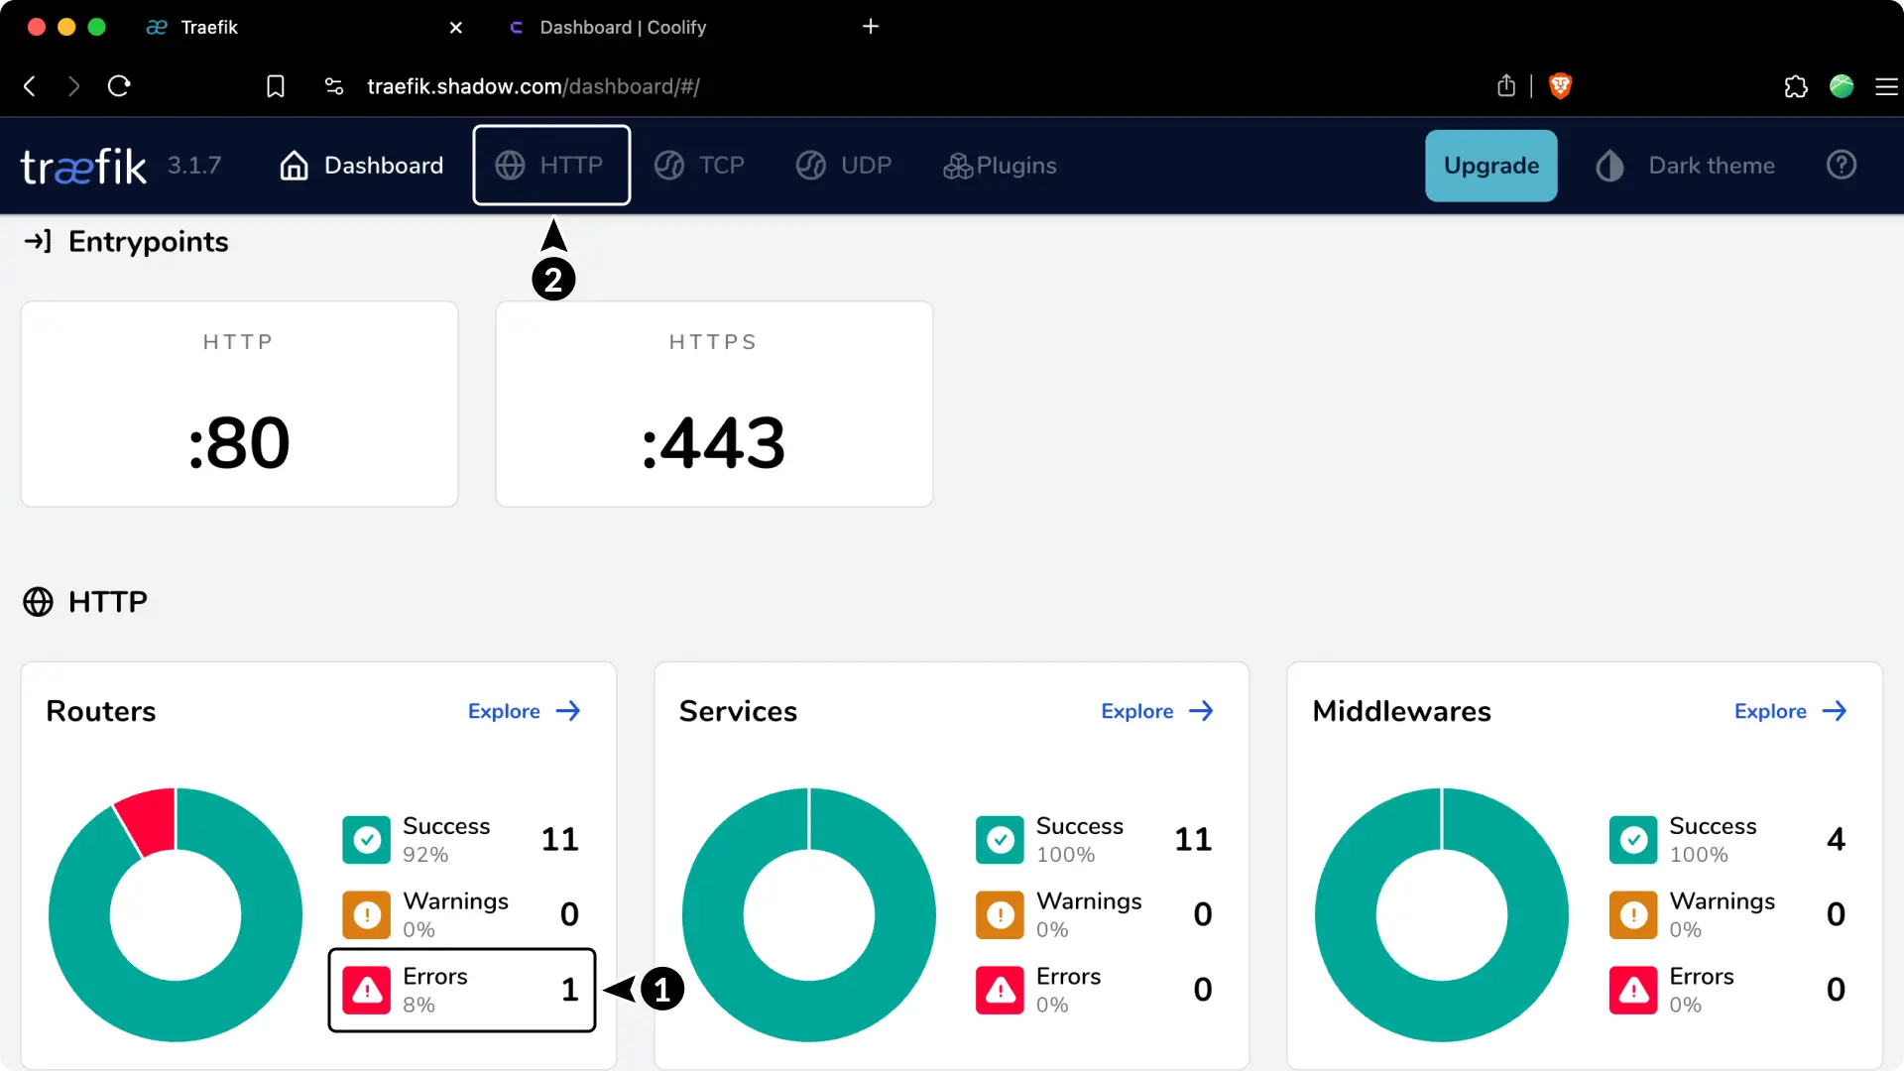
Task: Click the Routers Success check icon
Action: pyautogui.click(x=367, y=840)
